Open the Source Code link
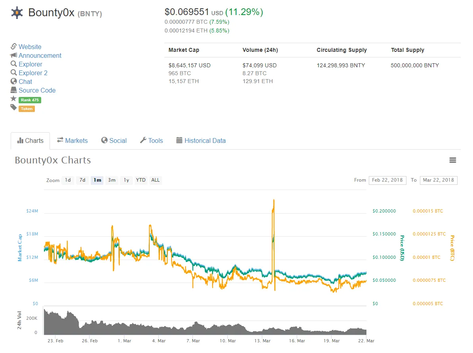Screen dimensions: 473x353 [37, 91]
